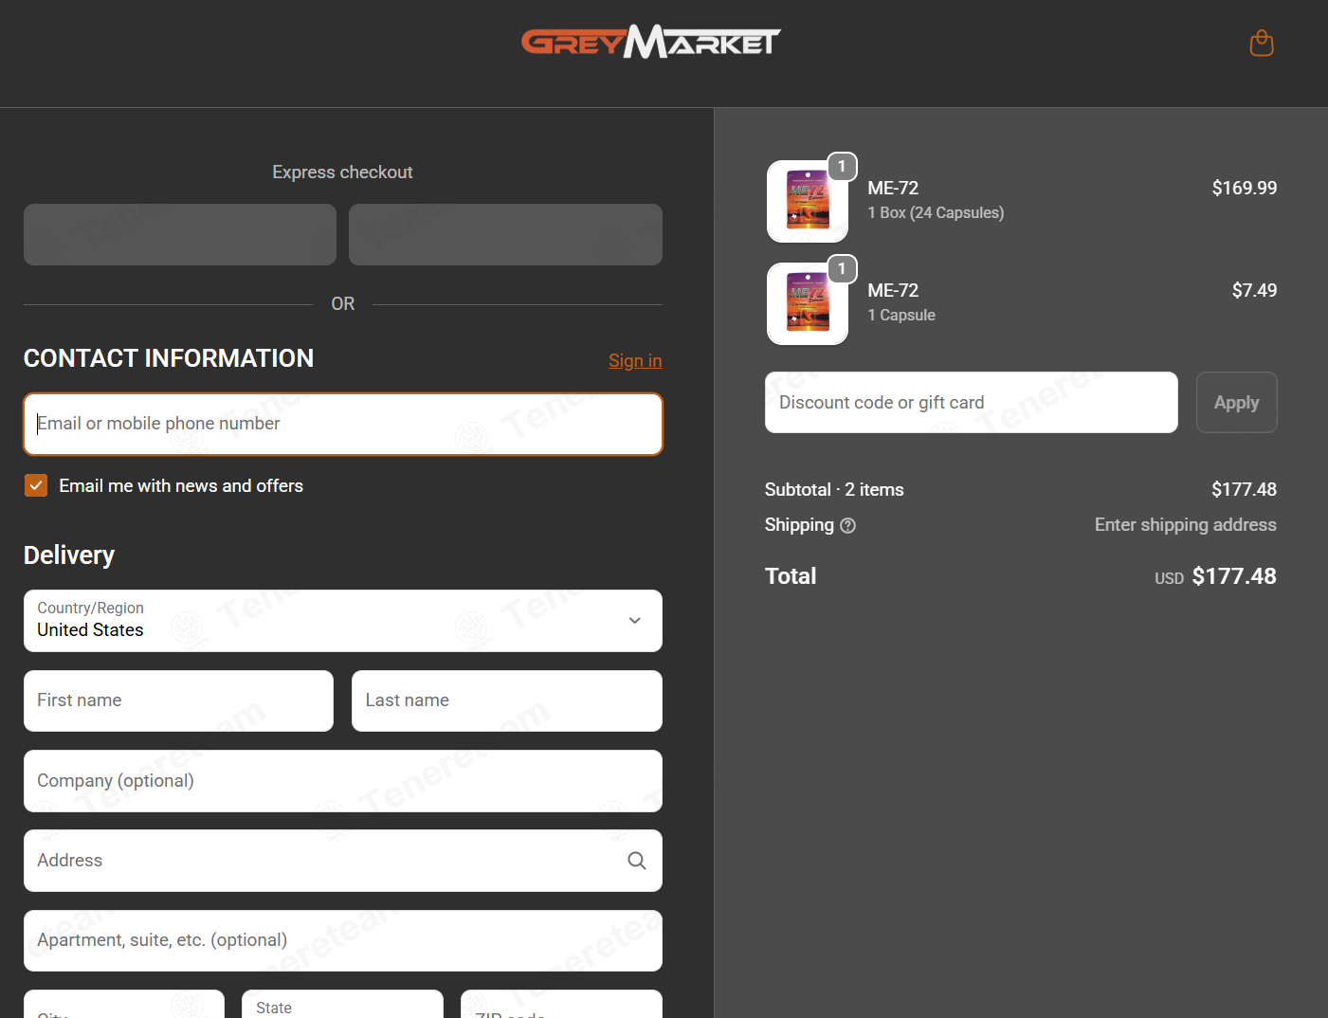This screenshot has width=1328, height=1018.
Task: Open the State dropdown
Action: click(342, 1005)
